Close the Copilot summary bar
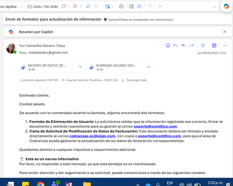 [x=225, y=32]
